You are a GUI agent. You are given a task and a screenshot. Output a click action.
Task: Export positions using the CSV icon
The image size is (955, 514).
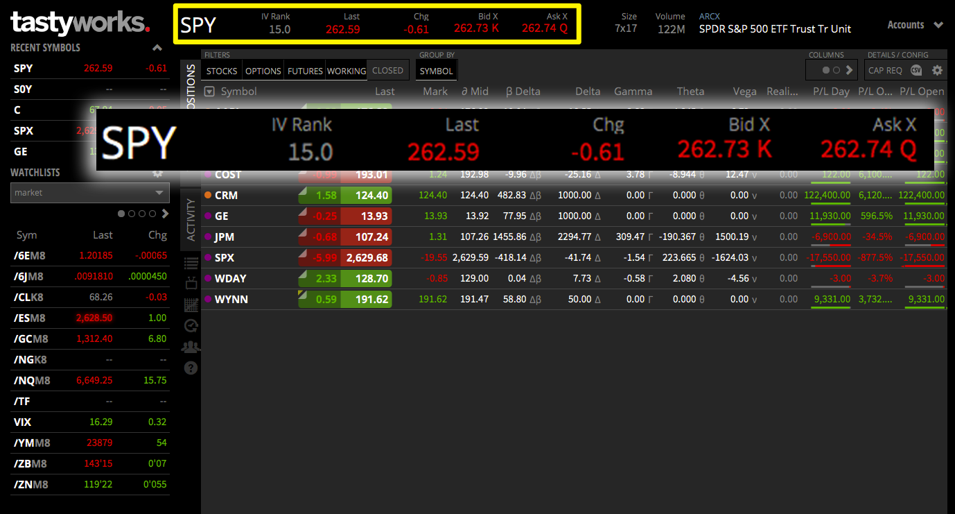(x=916, y=69)
